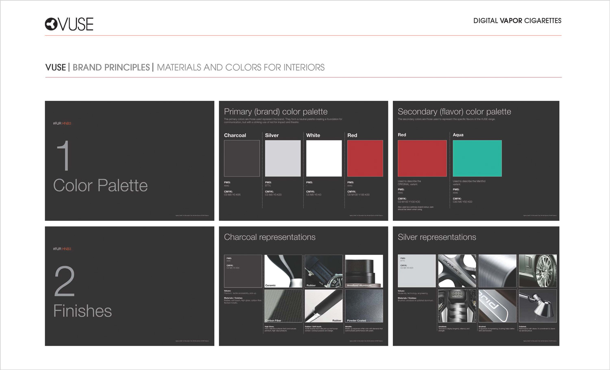
Task: Open the '1 Color Palette' section slide
Action: [x=129, y=161]
